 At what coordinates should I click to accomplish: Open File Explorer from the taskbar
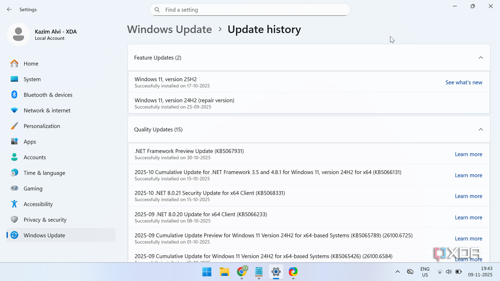(224, 272)
